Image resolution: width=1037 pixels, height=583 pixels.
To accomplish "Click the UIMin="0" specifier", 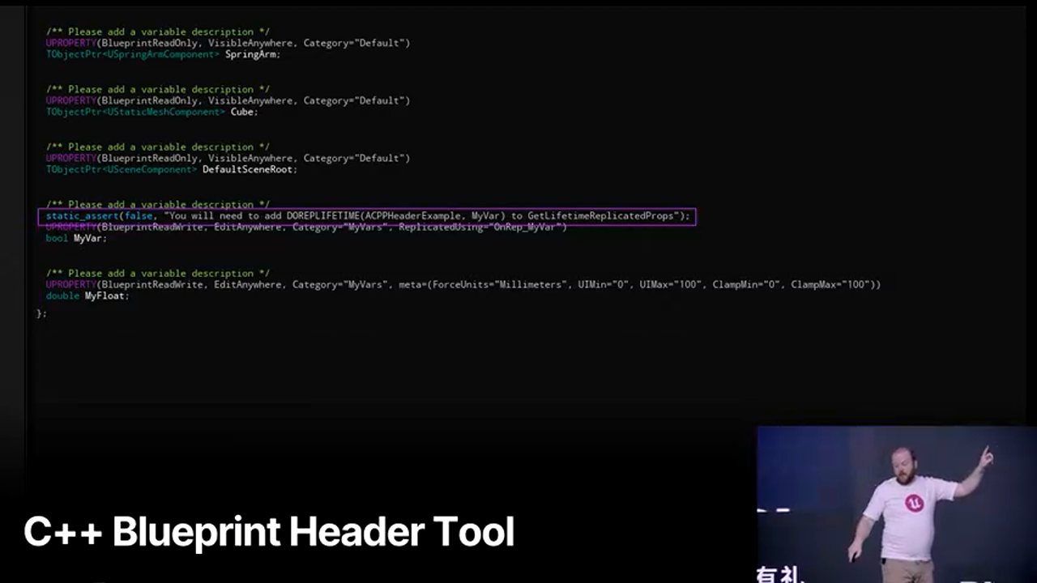I will coord(603,284).
